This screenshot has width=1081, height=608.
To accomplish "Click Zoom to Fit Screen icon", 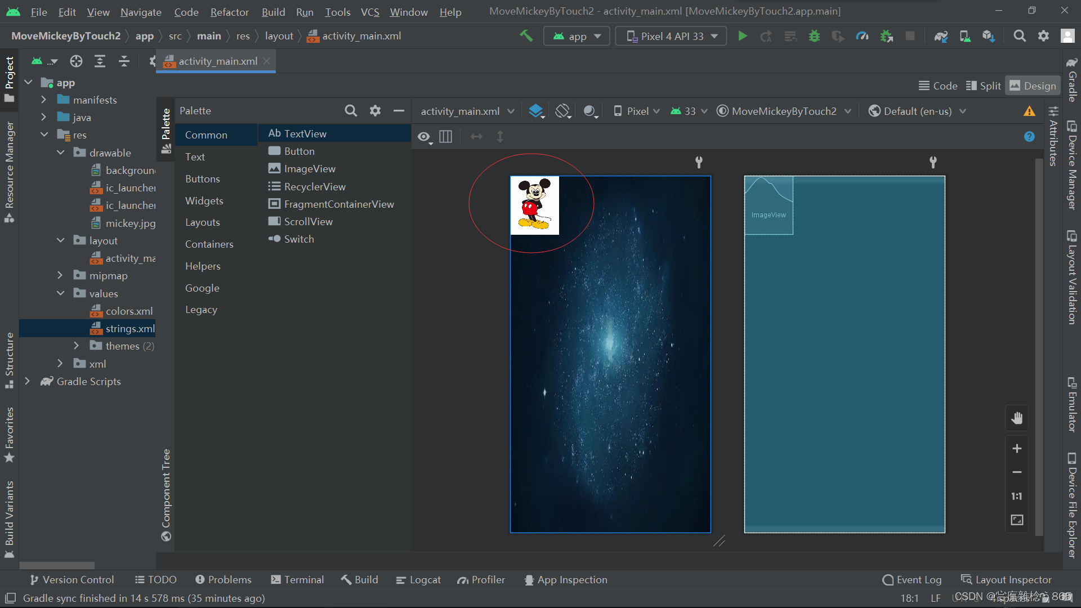I will (x=1017, y=520).
